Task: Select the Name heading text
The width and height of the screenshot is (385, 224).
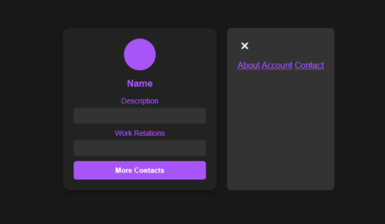Action: pyautogui.click(x=140, y=84)
